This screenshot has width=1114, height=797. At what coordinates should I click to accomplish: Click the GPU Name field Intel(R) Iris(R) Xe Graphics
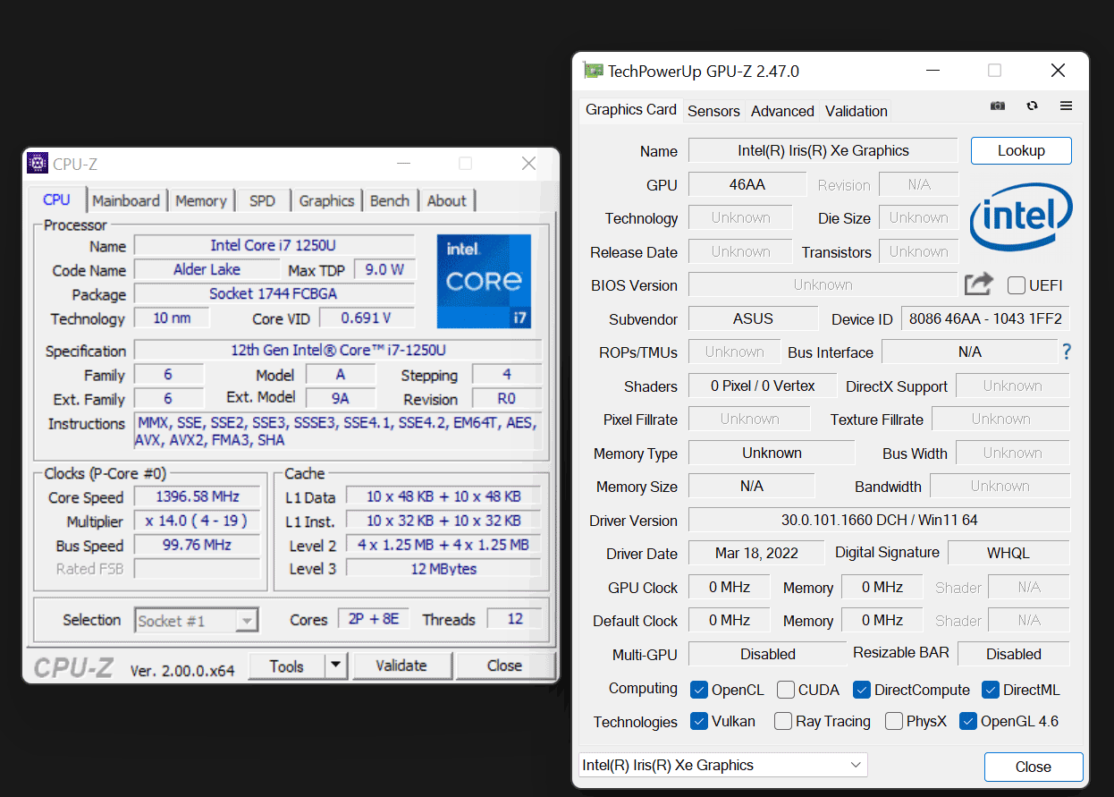pos(823,150)
